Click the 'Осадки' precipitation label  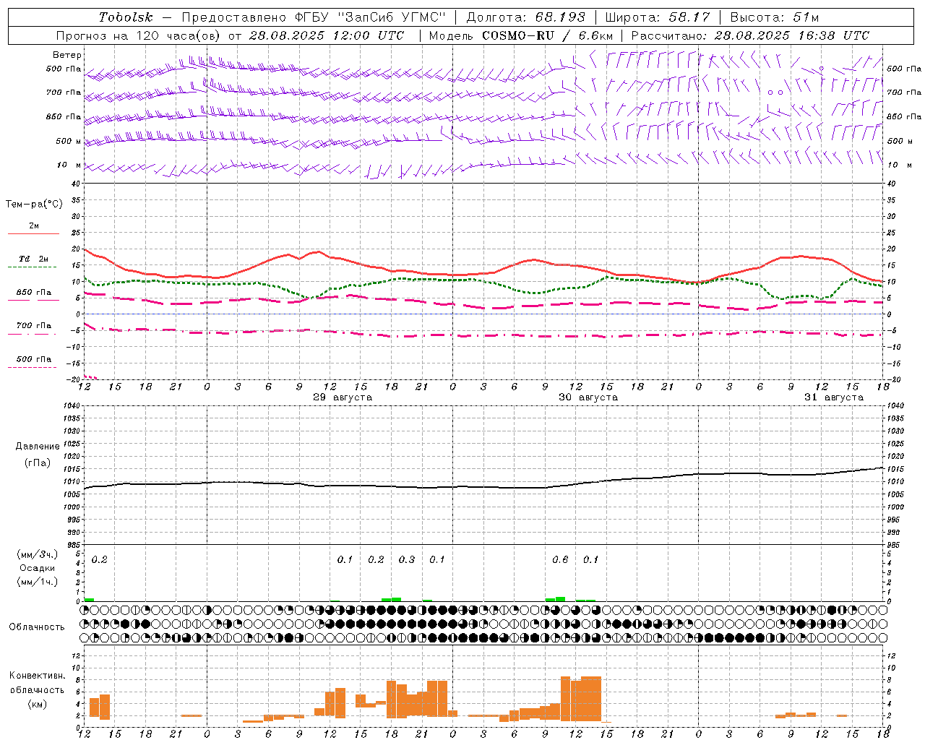(38, 569)
